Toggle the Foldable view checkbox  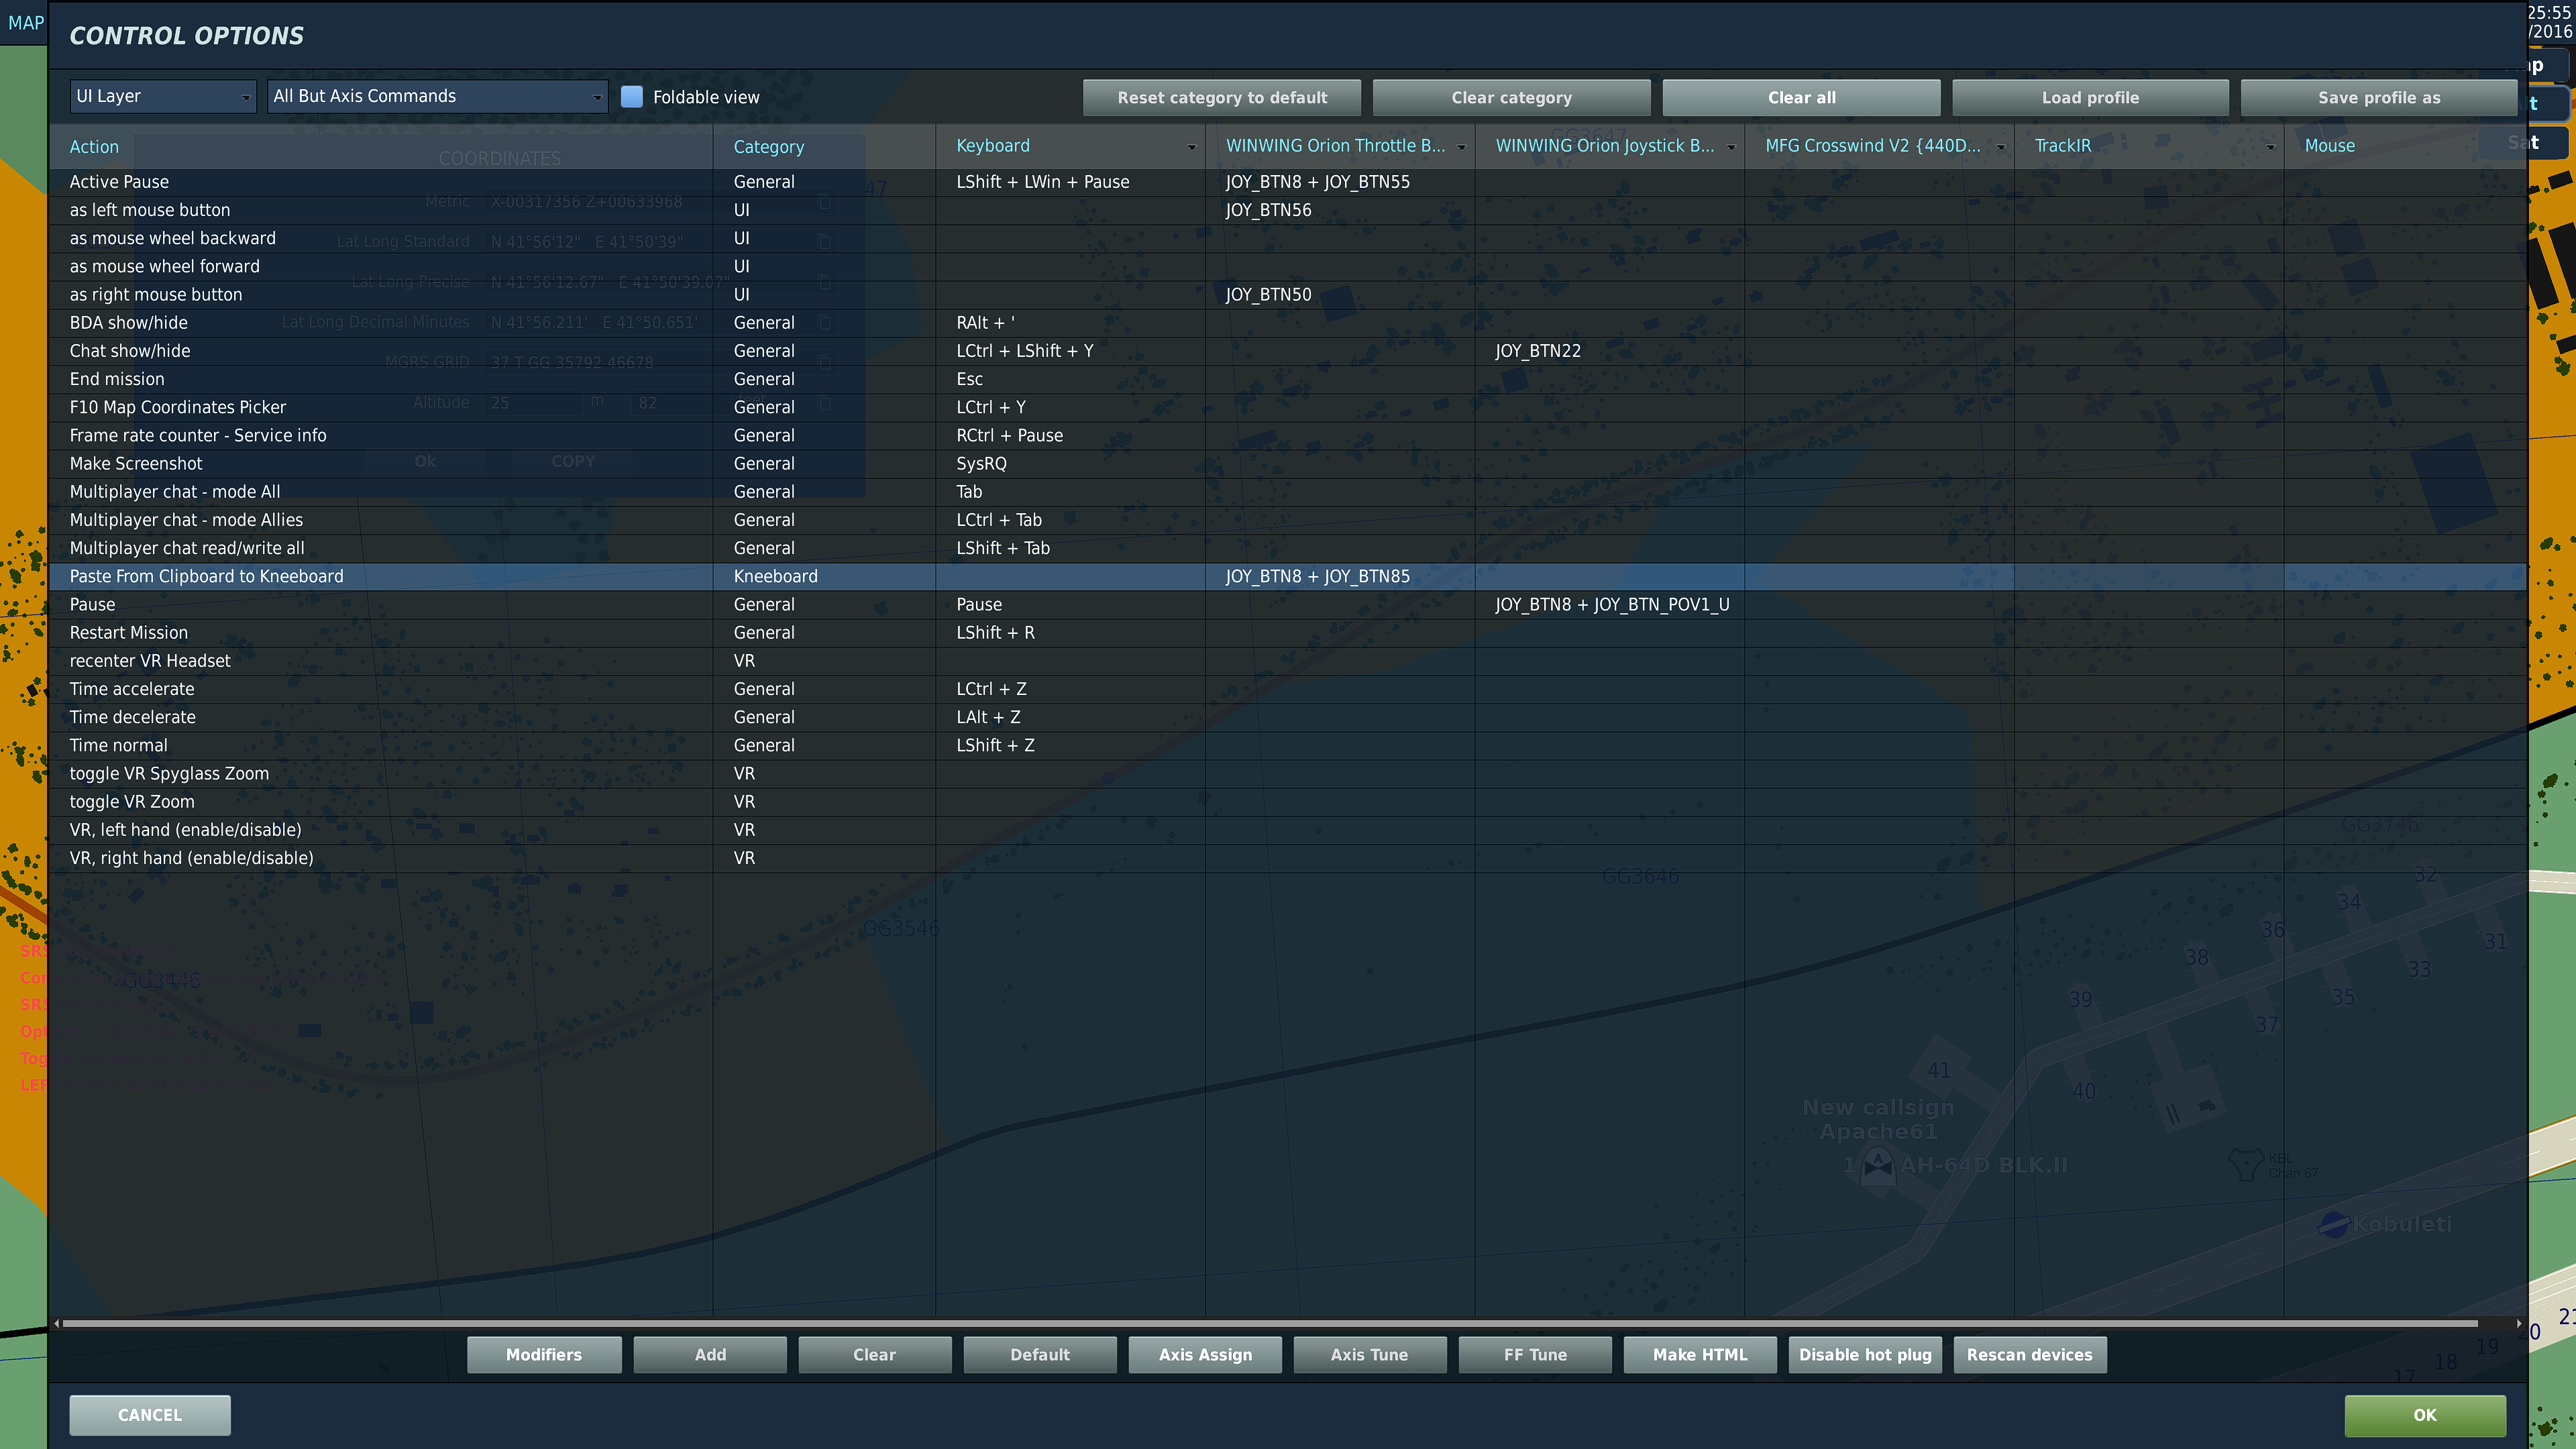(x=631, y=97)
